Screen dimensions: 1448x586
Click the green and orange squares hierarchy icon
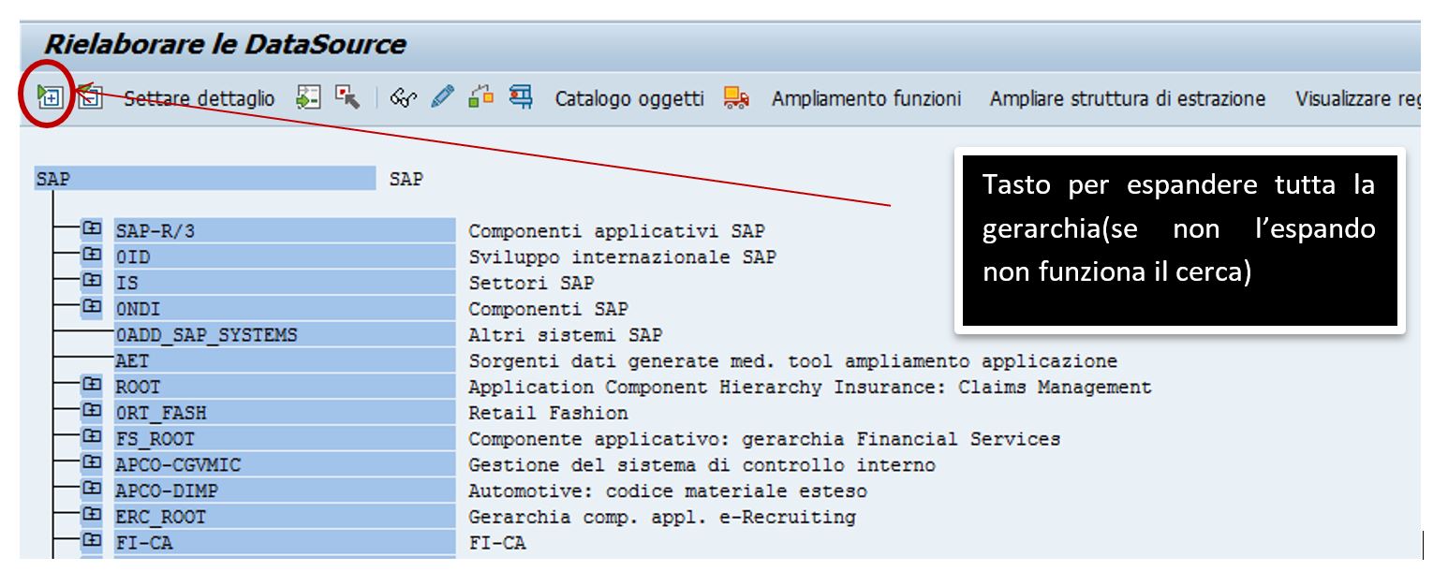[x=481, y=98]
